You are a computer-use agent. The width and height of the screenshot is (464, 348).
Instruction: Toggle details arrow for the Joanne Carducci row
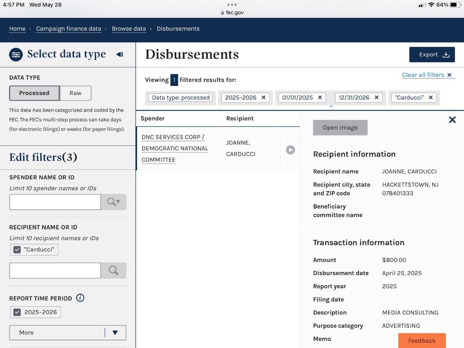[x=290, y=150]
